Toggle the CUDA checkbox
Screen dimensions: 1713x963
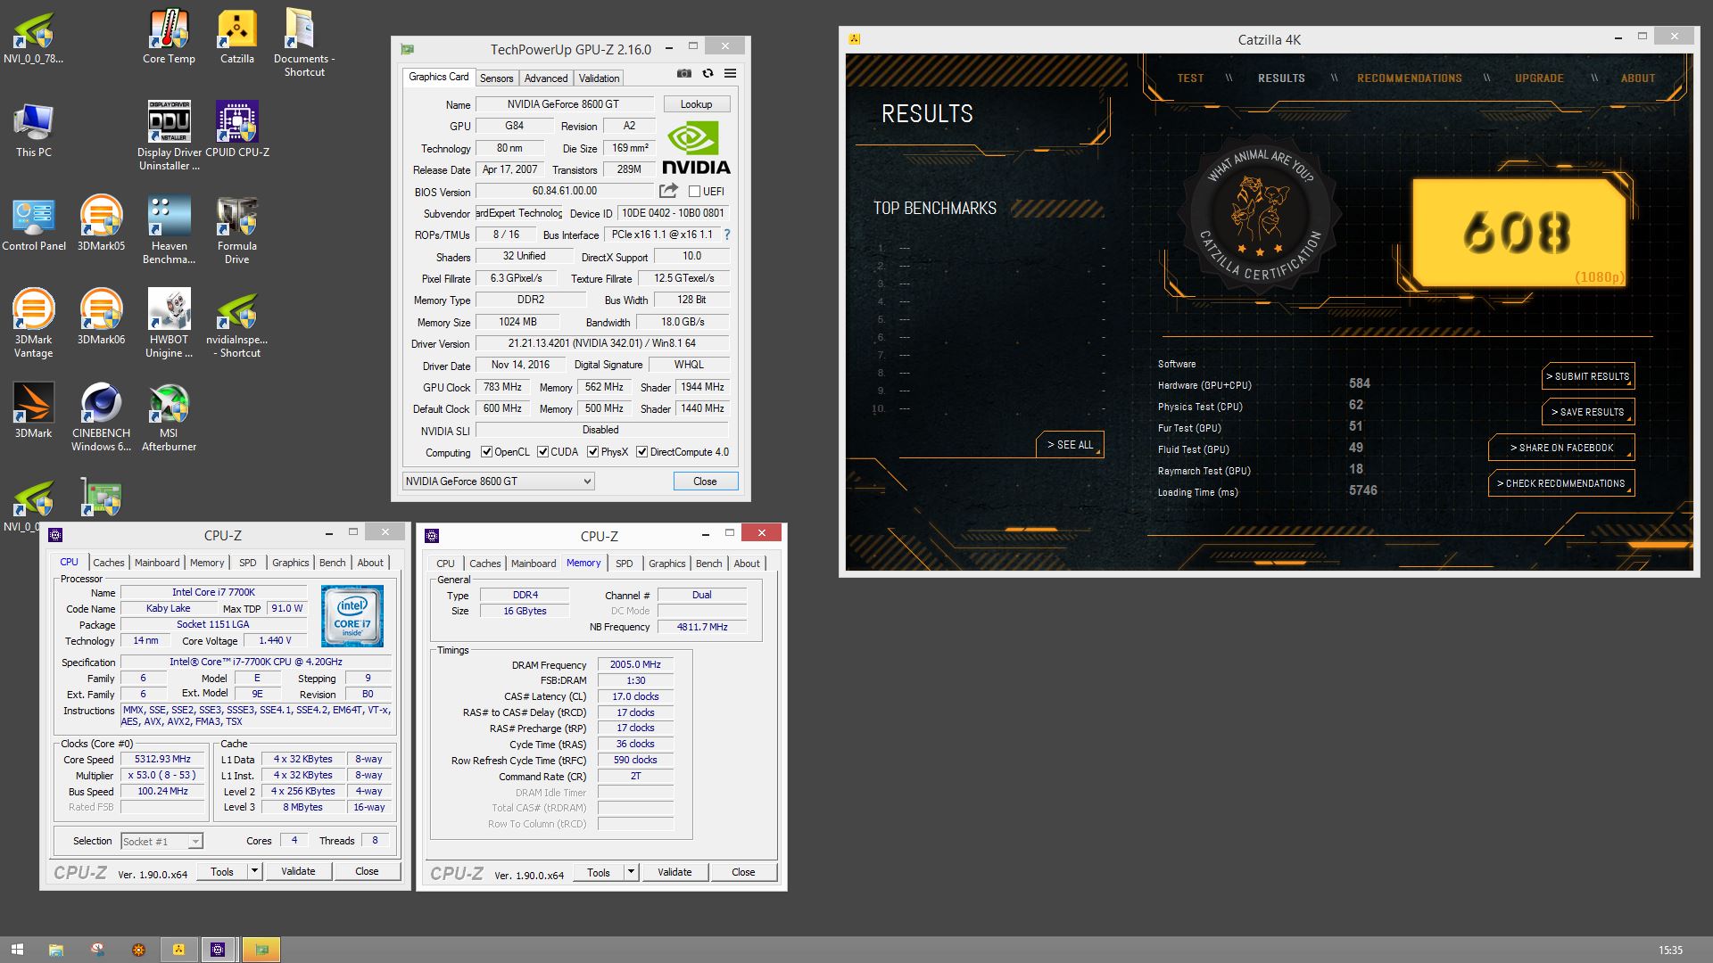click(x=543, y=452)
